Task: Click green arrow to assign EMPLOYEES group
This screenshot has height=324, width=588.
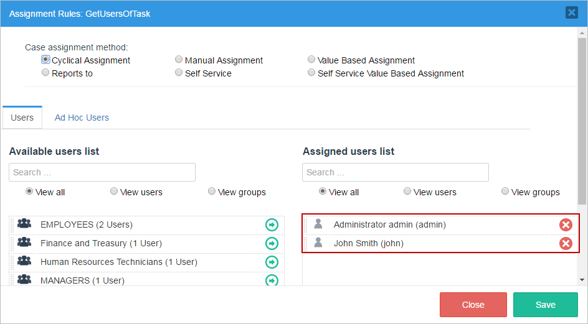Action: (272, 224)
